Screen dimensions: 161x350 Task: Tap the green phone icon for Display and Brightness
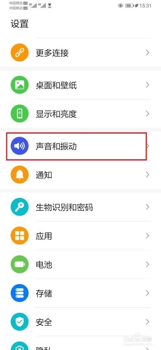pos(20,114)
